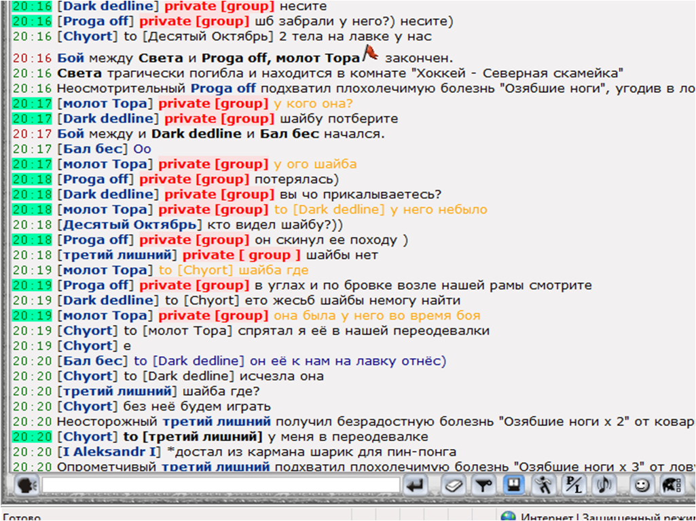The height and width of the screenshot is (521, 696).
Task: Click [Десятый Октябрь] in the '2 тела на лавке' message
Action: [208, 37]
